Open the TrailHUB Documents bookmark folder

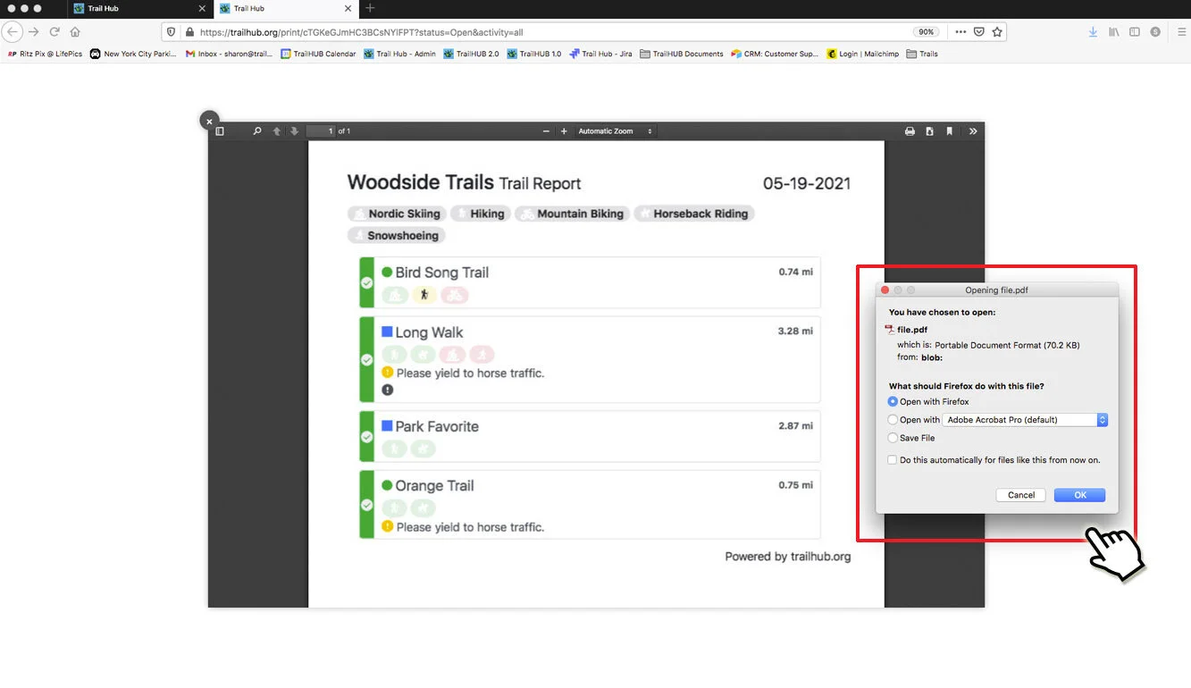(x=682, y=54)
